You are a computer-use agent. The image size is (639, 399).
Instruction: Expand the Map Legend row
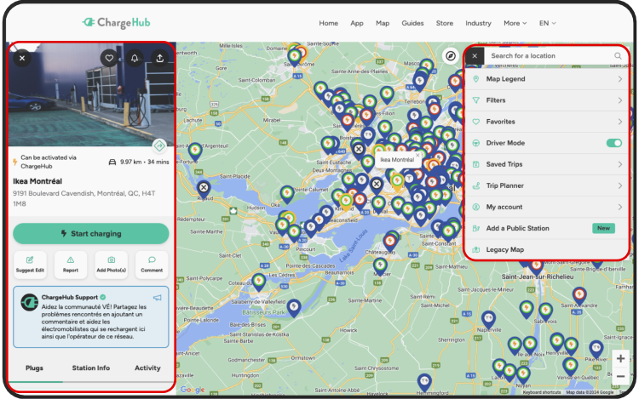tap(546, 79)
